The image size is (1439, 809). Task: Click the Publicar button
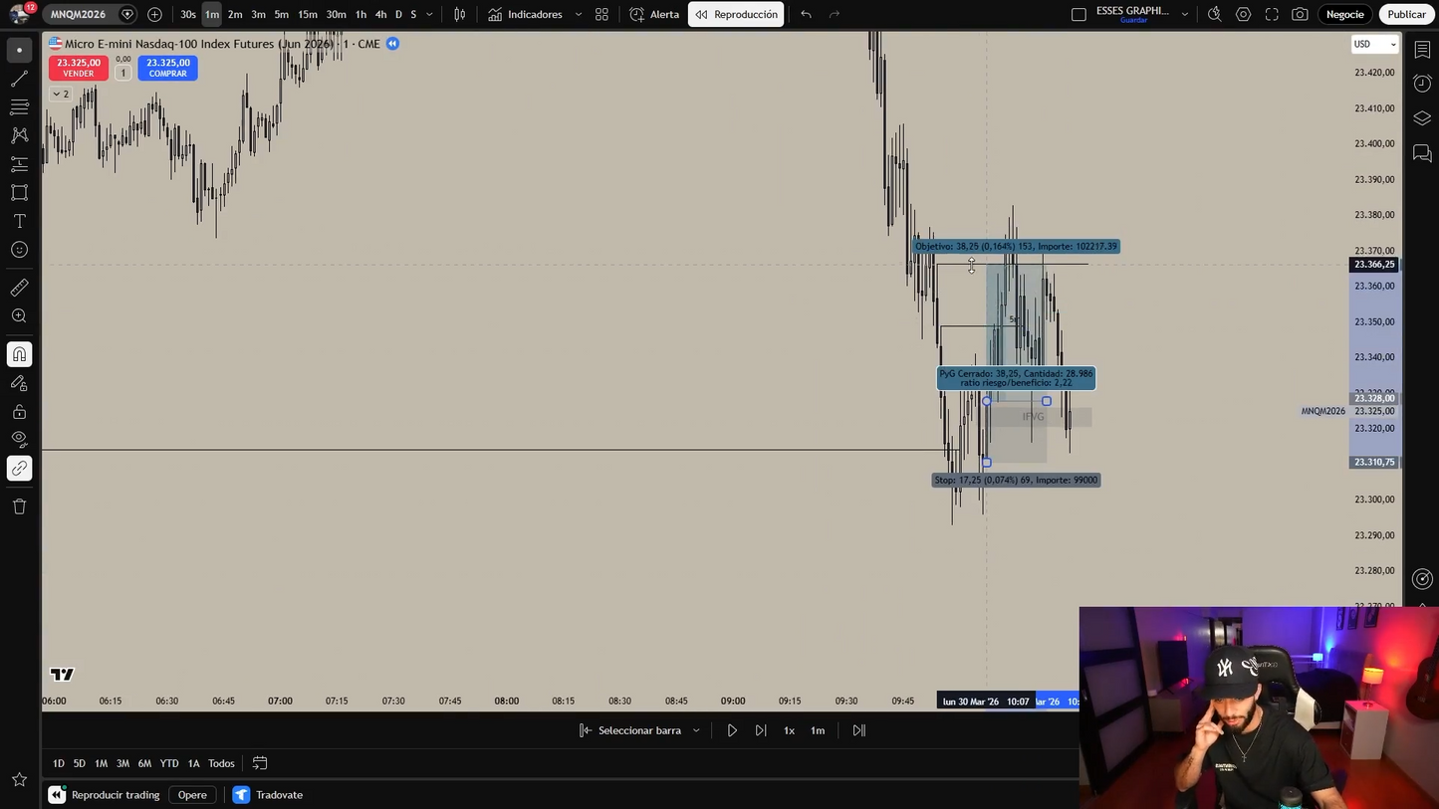[1406, 14]
